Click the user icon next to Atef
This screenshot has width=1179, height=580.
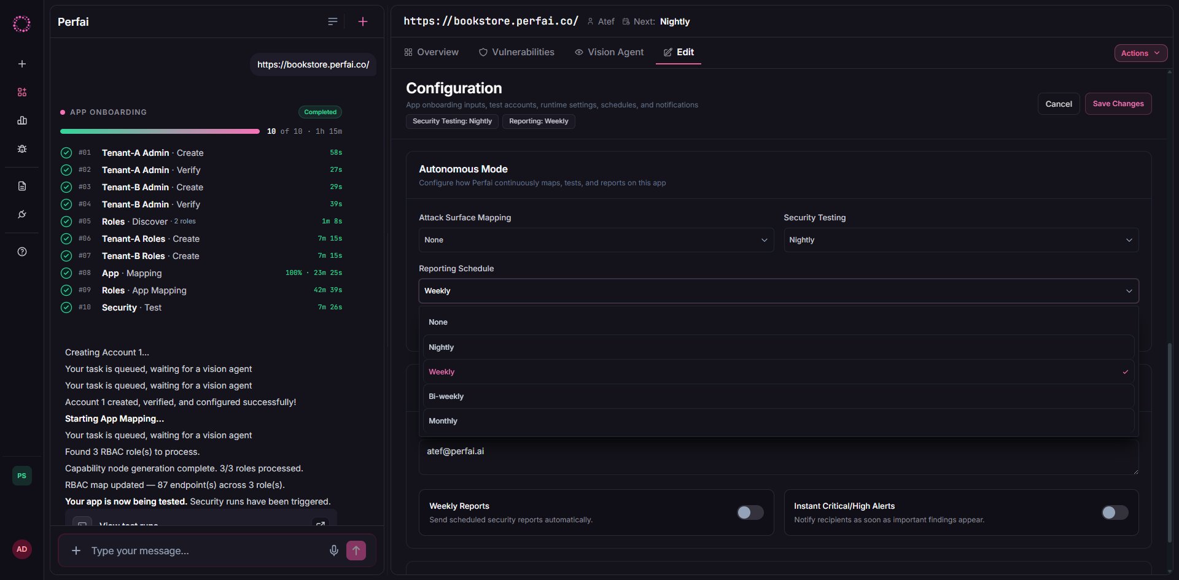pyautogui.click(x=590, y=21)
